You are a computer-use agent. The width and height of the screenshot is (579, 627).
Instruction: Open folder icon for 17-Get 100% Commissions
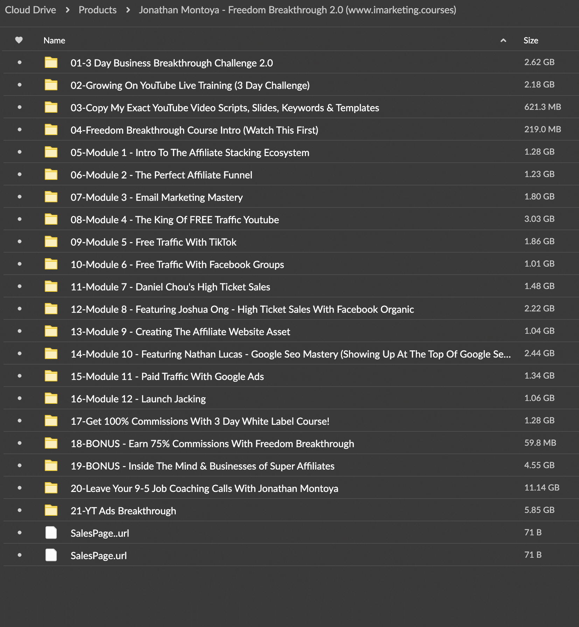point(51,421)
